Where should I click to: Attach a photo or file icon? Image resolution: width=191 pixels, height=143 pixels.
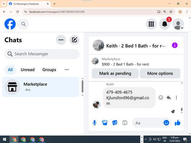coord(105,123)
